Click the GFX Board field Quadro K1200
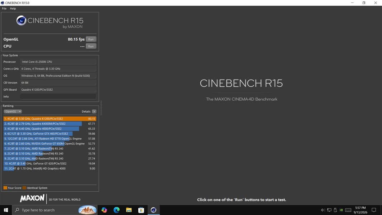This screenshot has width=382, height=215. (x=58, y=90)
